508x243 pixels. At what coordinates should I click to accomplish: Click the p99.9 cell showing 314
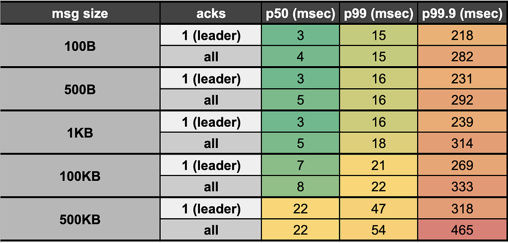(463, 144)
